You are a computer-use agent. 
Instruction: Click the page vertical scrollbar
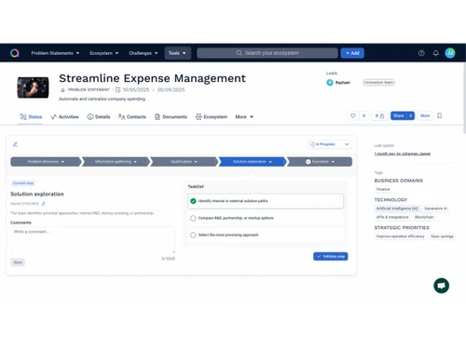coord(464,98)
